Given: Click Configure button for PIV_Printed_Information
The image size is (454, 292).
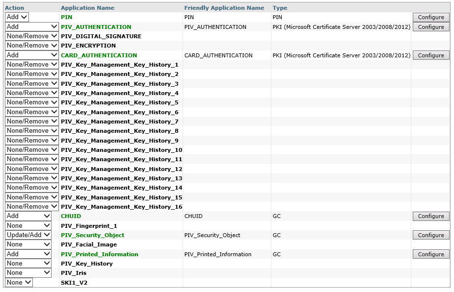Looking at the screenshot, I should (430, 254).
